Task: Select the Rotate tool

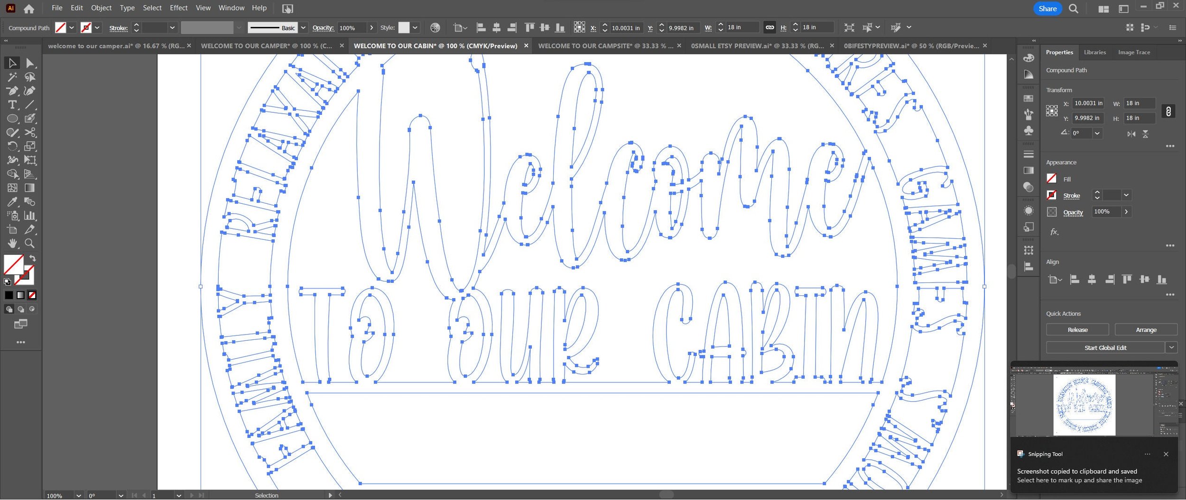Action: coord(12,146)
